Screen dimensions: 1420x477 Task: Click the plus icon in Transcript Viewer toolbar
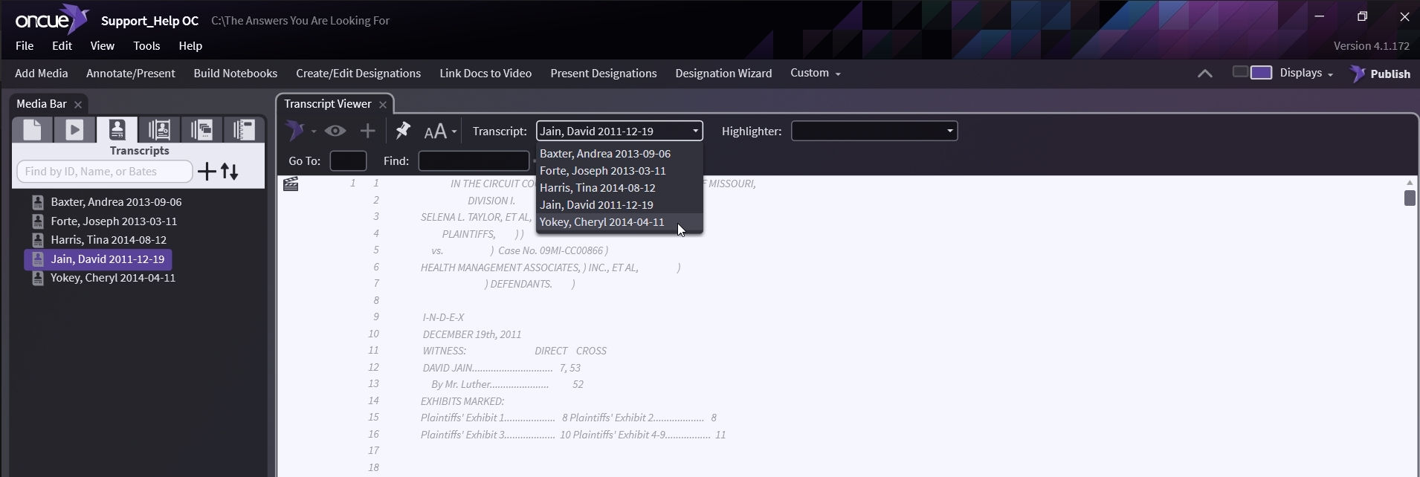[367, 132]
